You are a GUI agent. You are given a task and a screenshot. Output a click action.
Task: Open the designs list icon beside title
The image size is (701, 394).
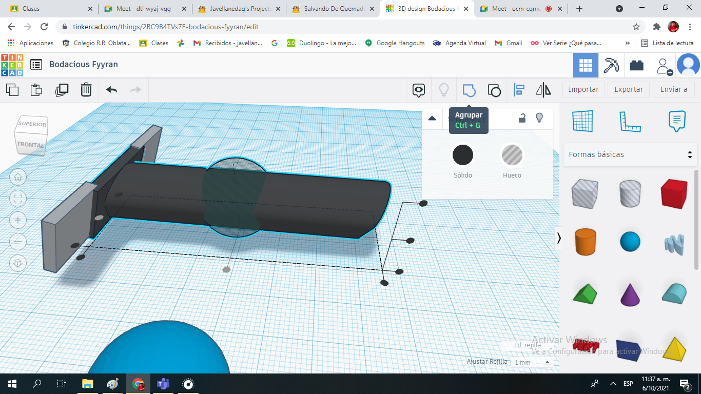coord(36,64)
